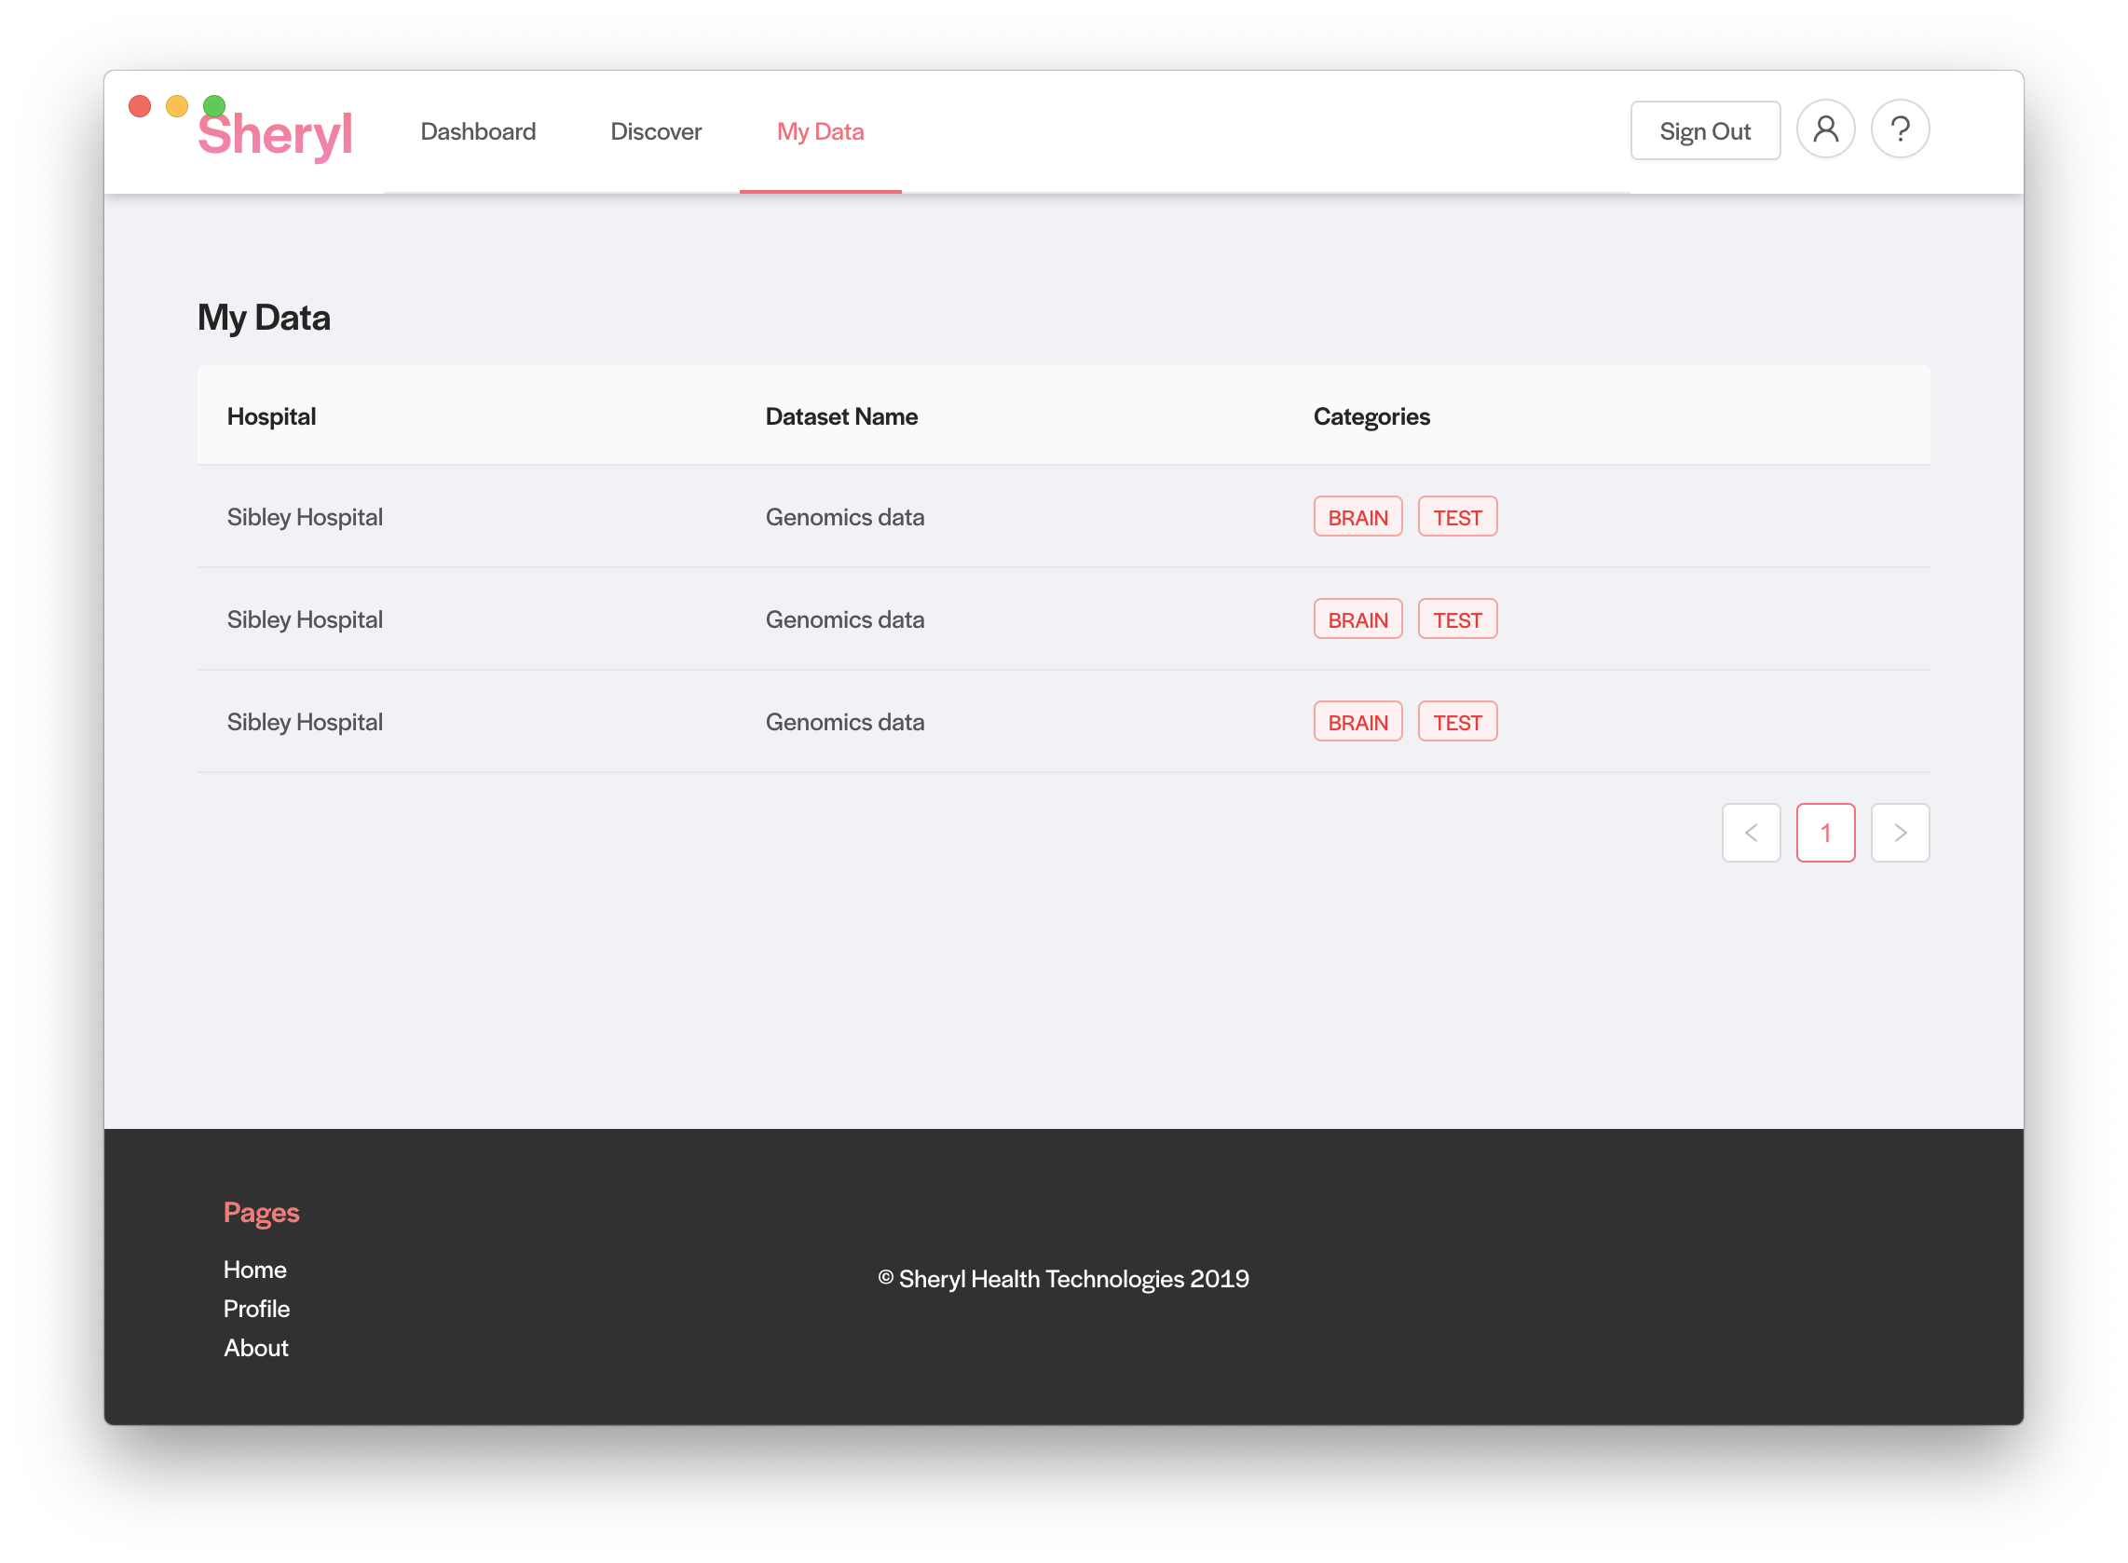
Task: Open the user profile icon
Action: tap(1825, 129)
